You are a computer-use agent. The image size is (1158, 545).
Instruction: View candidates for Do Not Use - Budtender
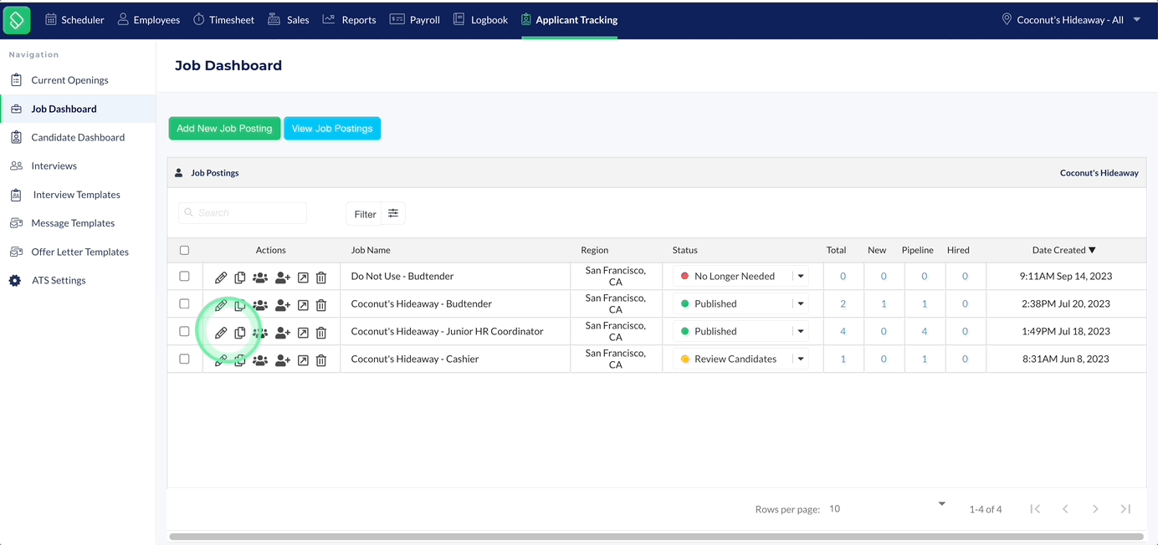(260, 278)
